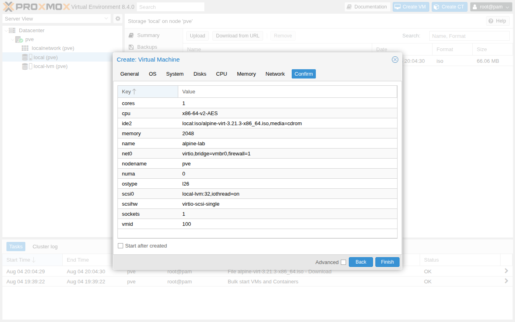Click the Summary book icon
The height and width of the screenshot is (322, 515).
131,35
